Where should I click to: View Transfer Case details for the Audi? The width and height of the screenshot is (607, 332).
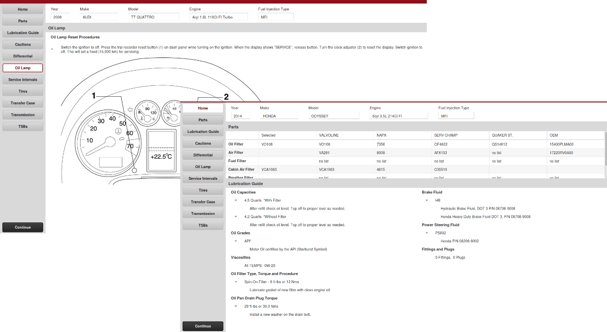click(x=23, y=103)
